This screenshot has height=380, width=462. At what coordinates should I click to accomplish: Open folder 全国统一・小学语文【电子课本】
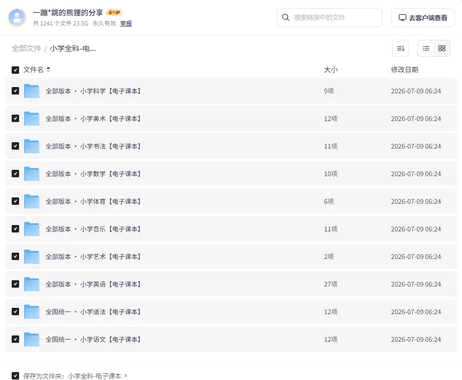[93, 339]
